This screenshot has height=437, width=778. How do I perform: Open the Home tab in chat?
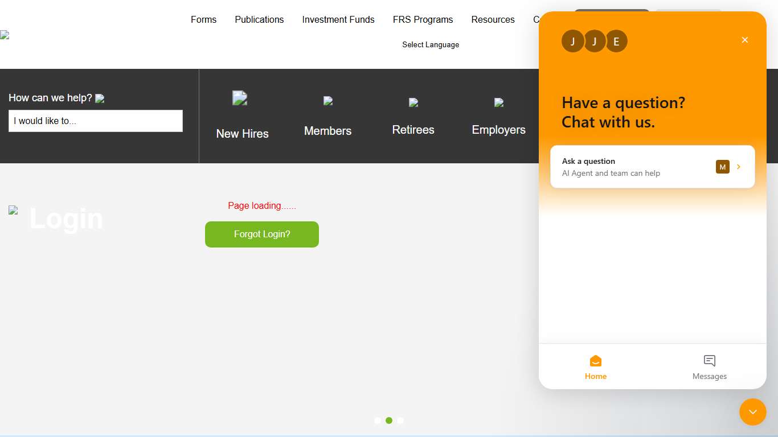pyautogui.click(x=595, y=367)
